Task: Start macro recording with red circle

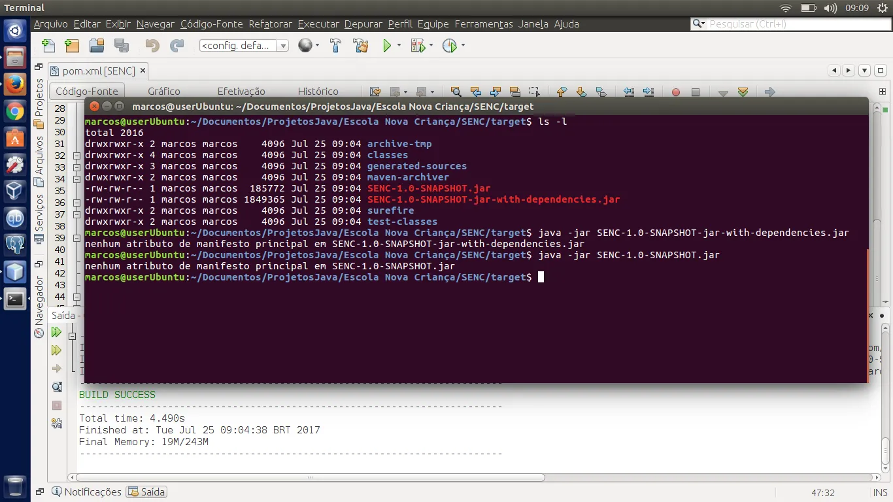Action: (x=676, y=92)
